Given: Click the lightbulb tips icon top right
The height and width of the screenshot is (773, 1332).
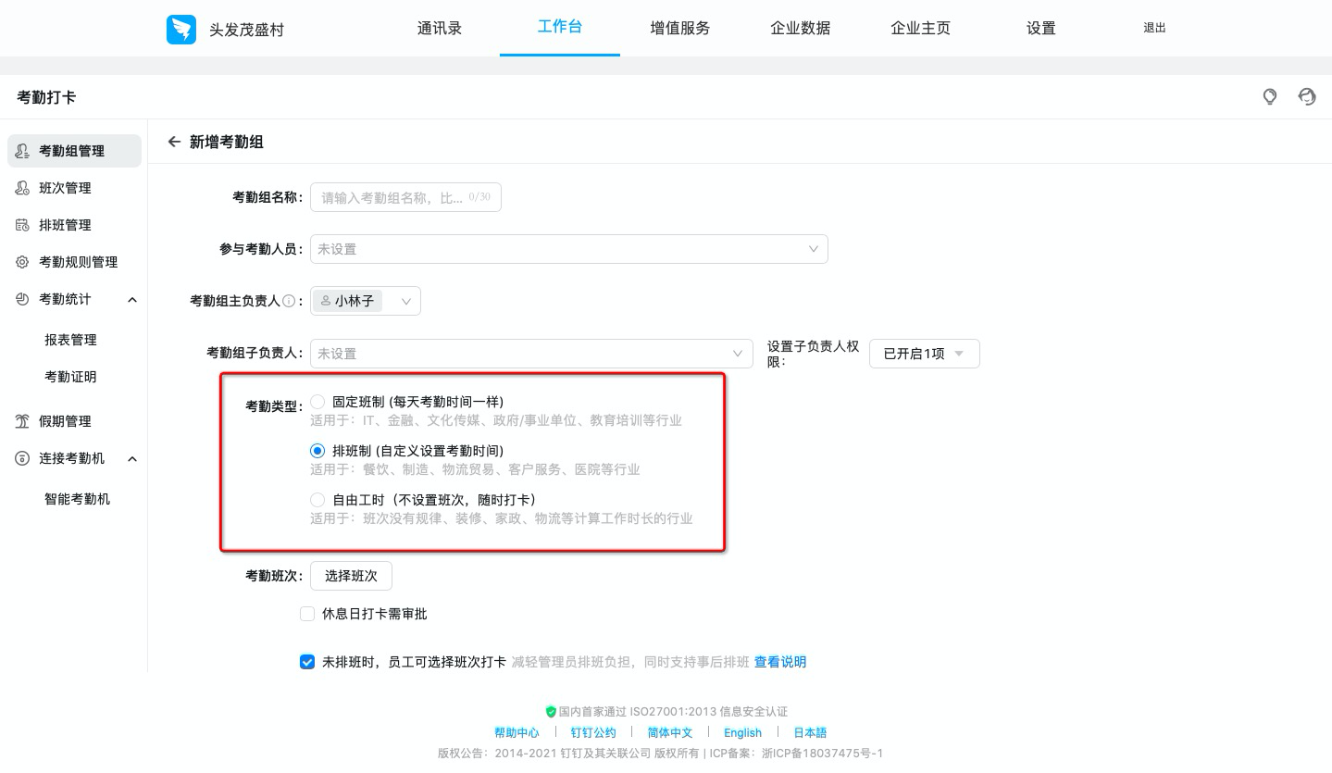Looking at the screenshot, I should [x=1269, y=96].
